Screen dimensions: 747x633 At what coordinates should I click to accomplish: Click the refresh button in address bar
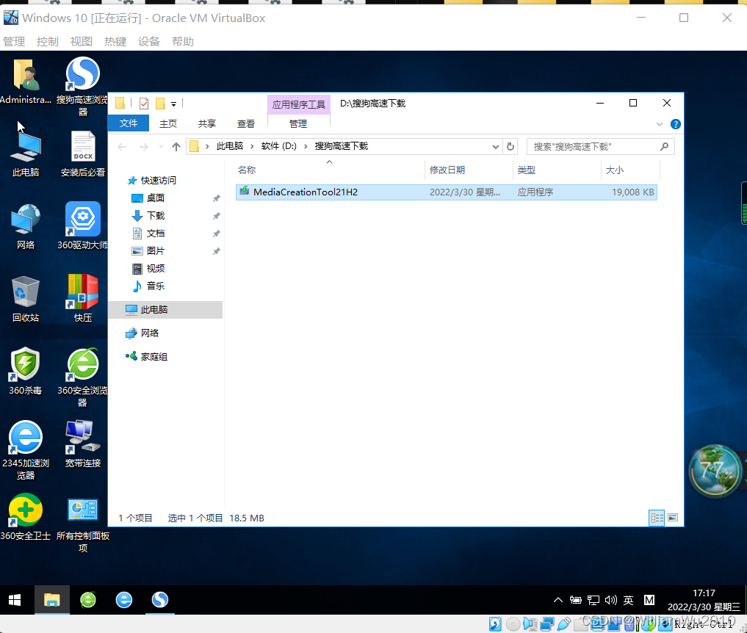510,146
